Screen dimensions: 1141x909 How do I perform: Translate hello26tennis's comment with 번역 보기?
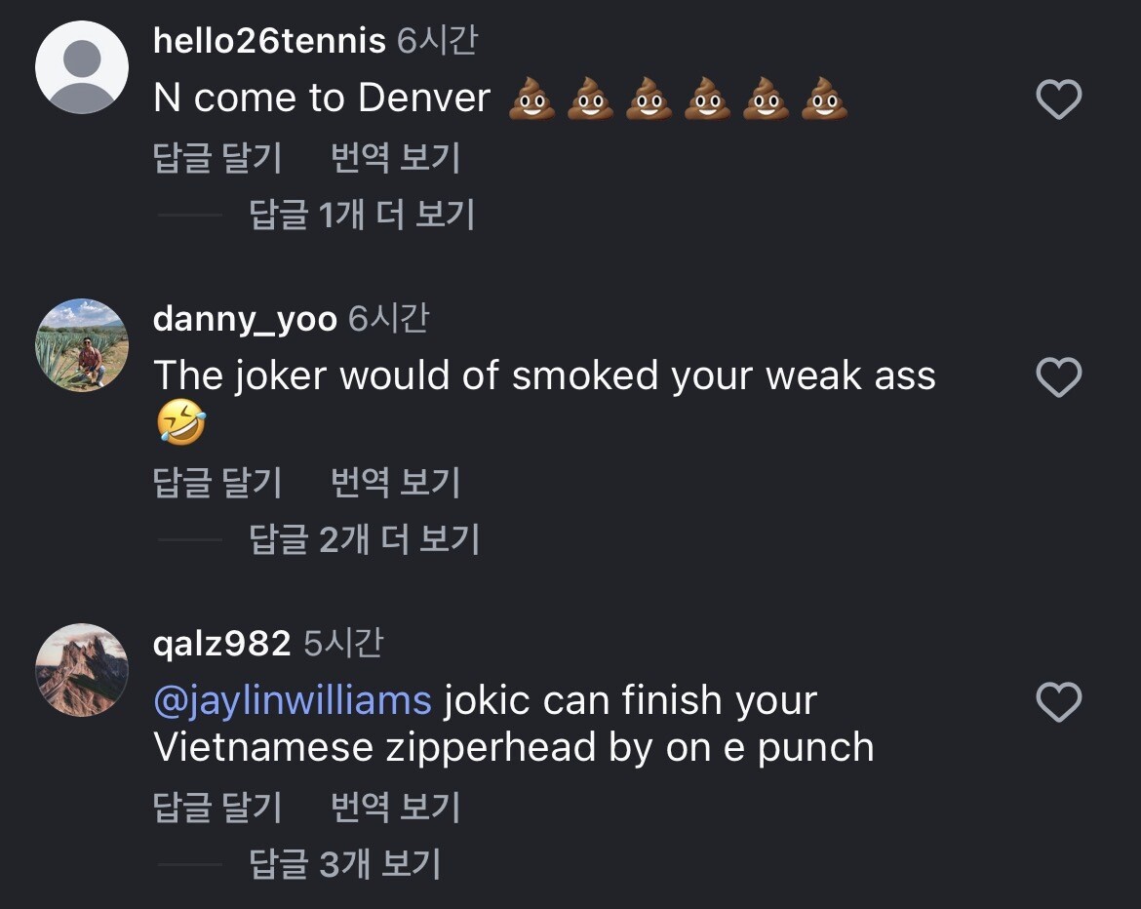pyautogui.click(x=395, y=158)
